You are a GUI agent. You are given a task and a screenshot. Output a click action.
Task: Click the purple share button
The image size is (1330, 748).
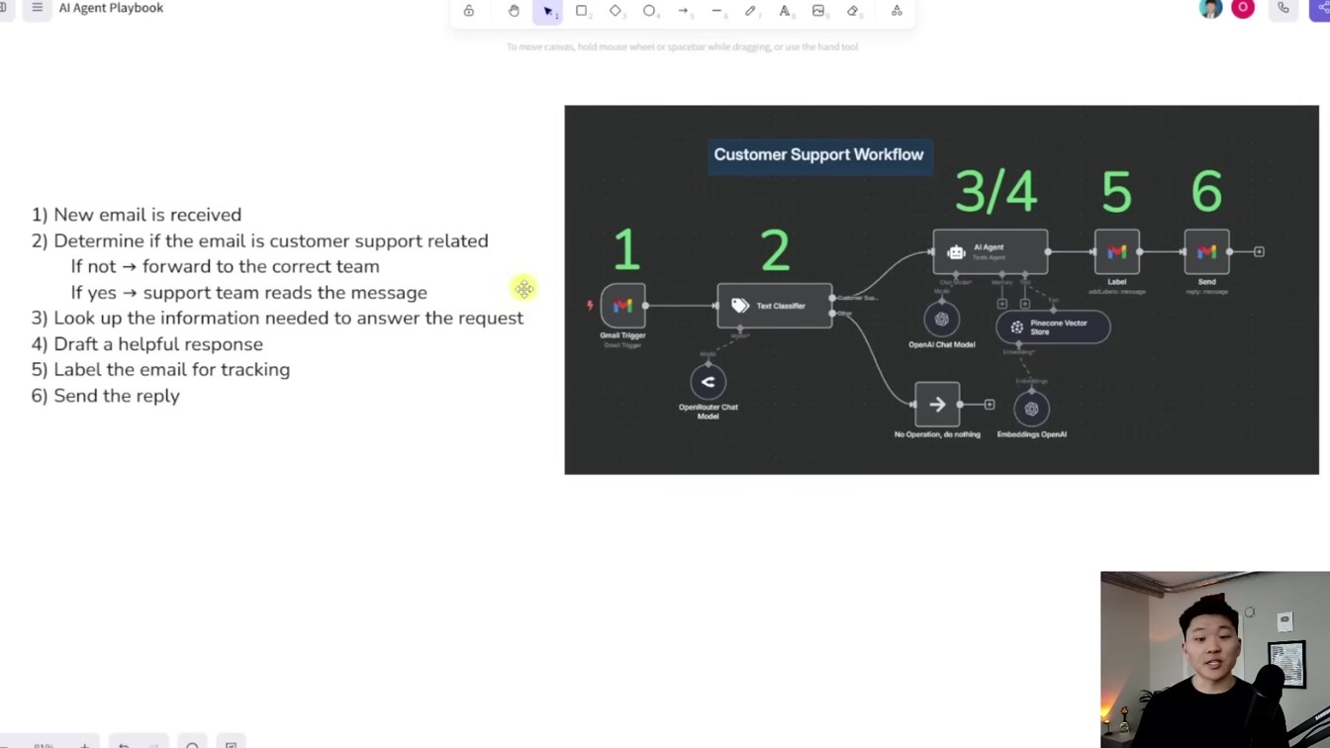(1320, 8)
